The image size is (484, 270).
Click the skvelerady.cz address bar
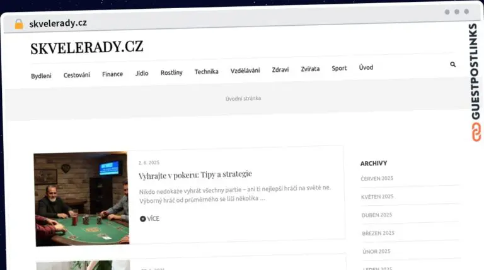(x=58, y=23)
